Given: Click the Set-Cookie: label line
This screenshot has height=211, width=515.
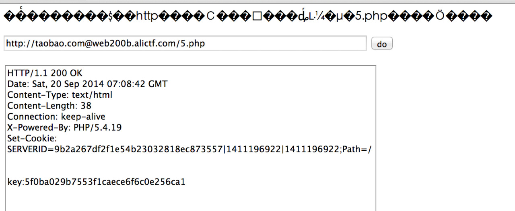Looking at the screenshot, I should [x=32, y=138].
